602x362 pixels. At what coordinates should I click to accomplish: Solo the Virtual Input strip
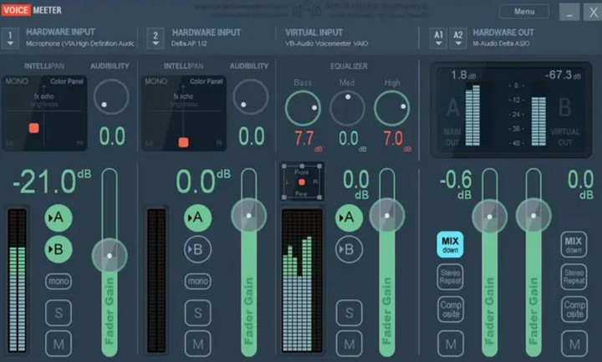(349, 313)
